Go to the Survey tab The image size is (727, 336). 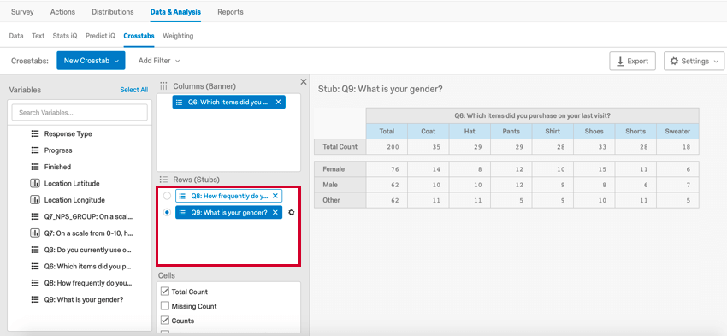22,12
